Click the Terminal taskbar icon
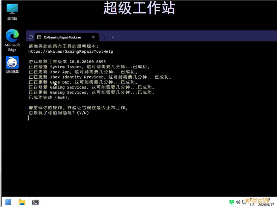Image resolution: width=277 pixels, height=207 pixels. click(x=35, y=202)
